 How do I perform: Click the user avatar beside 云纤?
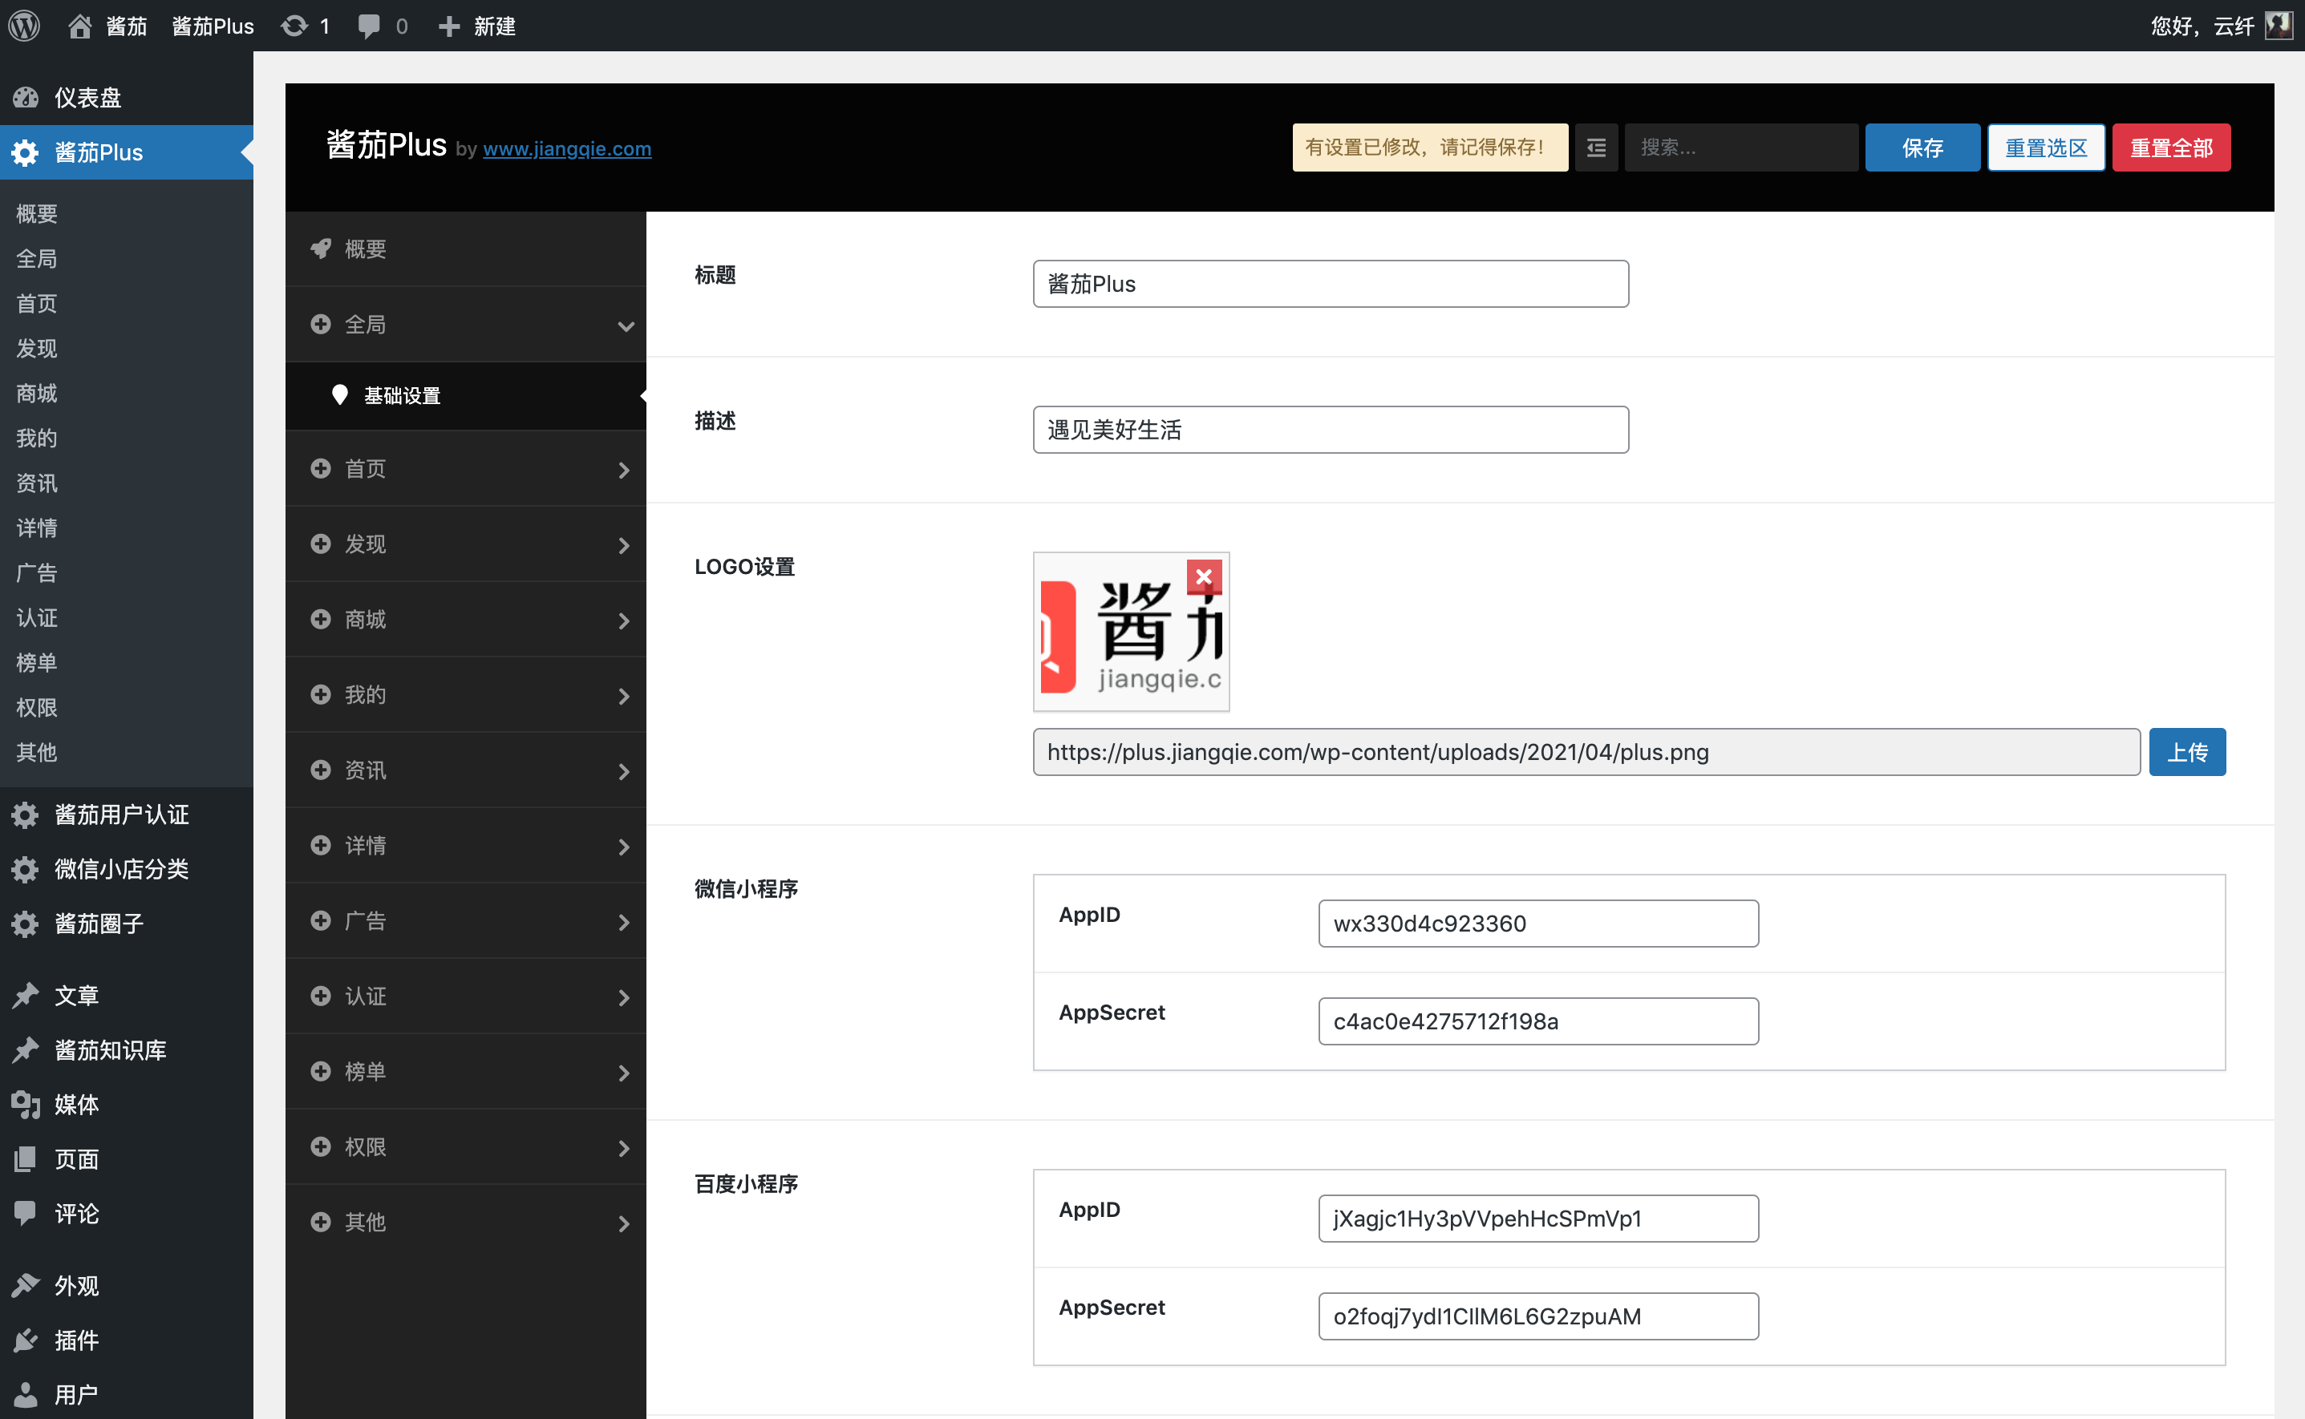point(2279,26)
